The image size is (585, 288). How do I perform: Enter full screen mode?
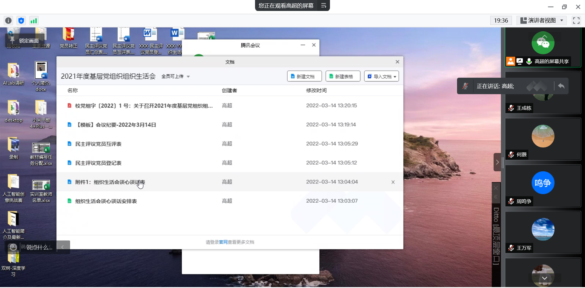[576, 20]
